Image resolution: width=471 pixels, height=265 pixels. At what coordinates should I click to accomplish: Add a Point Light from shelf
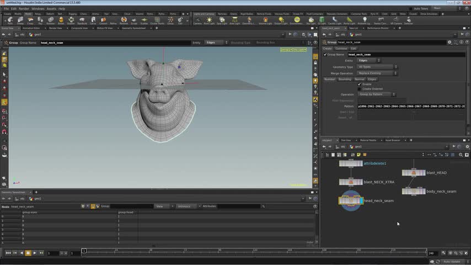point(210,20)
